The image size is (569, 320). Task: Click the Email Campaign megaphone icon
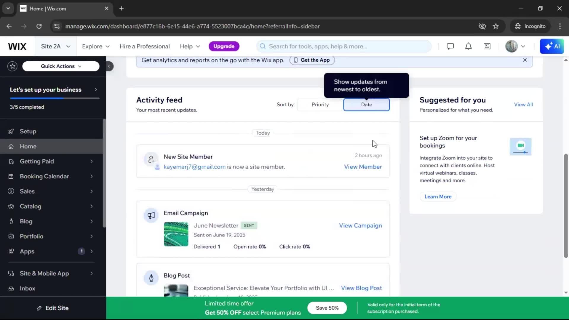(x=151, y=215)
